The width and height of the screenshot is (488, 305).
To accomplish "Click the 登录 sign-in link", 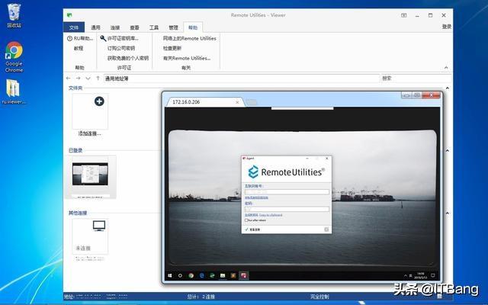I will coord(447,27).
